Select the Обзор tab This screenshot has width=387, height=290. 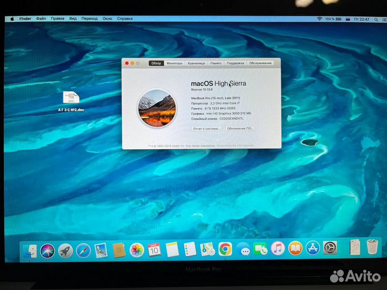[156, 63]
